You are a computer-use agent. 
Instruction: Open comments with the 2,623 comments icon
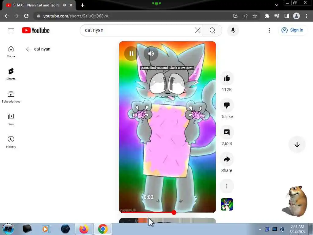tap(227, 132)
